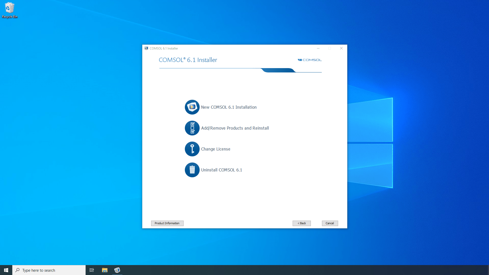
Task: Open the Recycle Bin on the desktop
Action: (x=9, y=8)
